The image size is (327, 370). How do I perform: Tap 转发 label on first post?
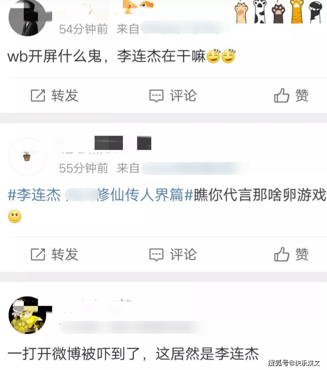tap(65, 96)
